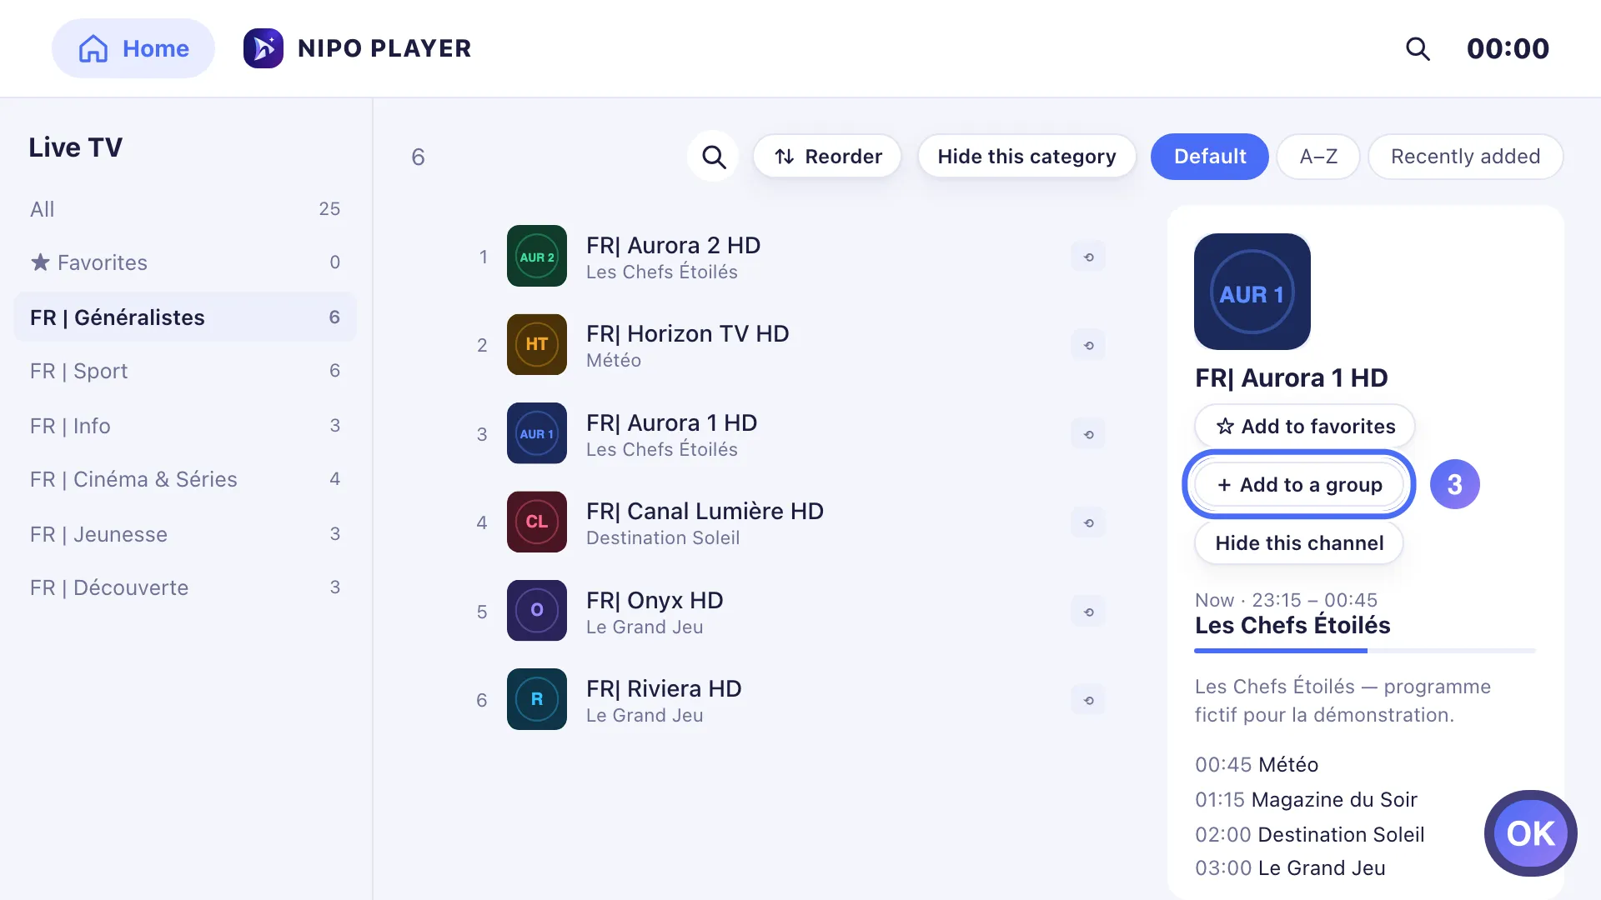This screenshot has height=900, width=1601.
Task: Click the 01:15 Magazine du Soir entry
Action: (1306, 799)
